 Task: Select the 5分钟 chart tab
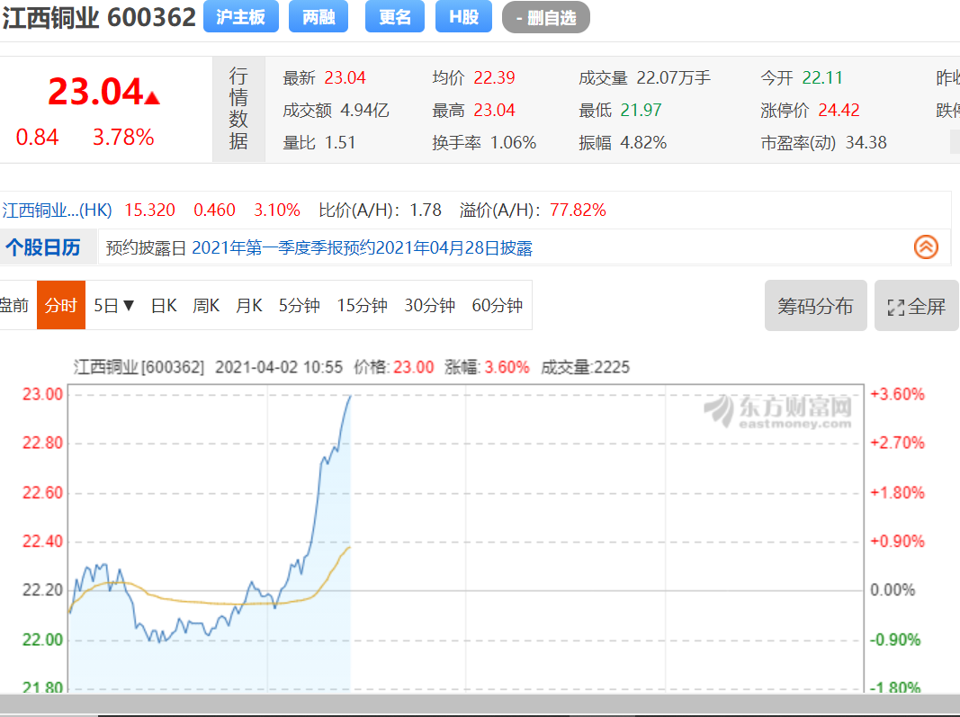(299, 305)
